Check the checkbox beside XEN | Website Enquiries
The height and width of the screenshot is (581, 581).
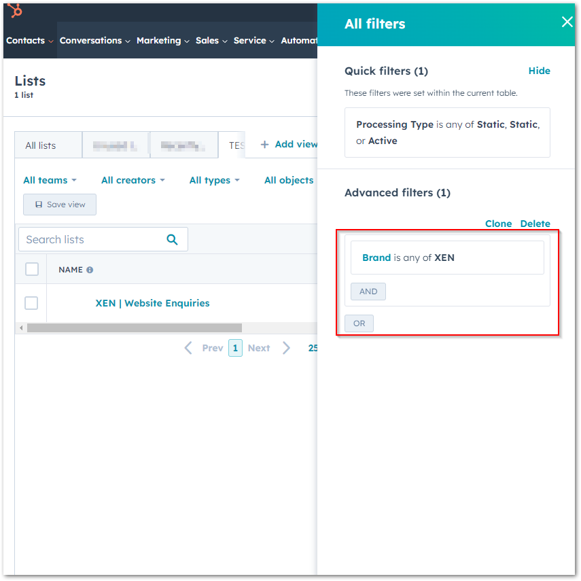[31, 303]
